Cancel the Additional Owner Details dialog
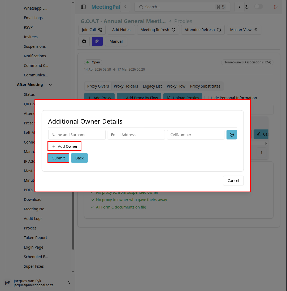 coord(233,181)
